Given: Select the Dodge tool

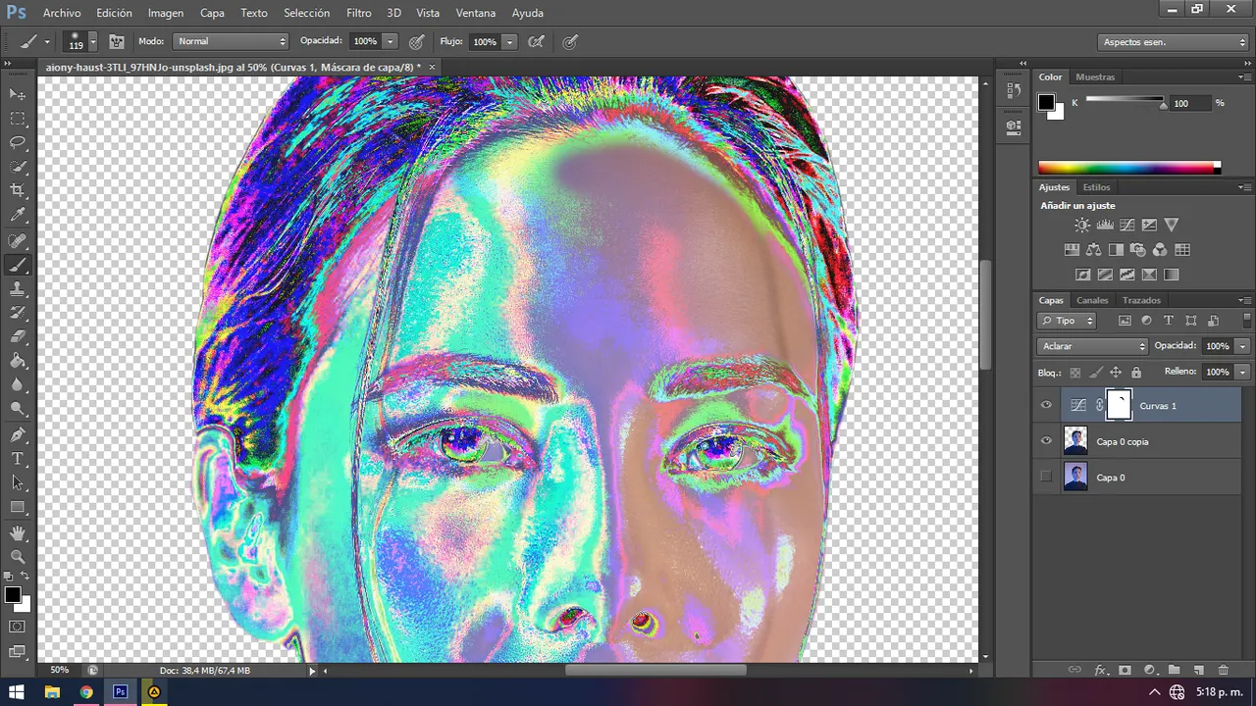Looking at the screenshot, I should [x=18, y=409].
